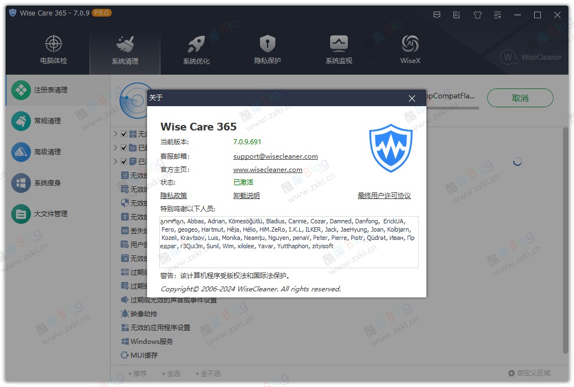
Task: Uncheck the second checked scan category
Action: (123, 148)
